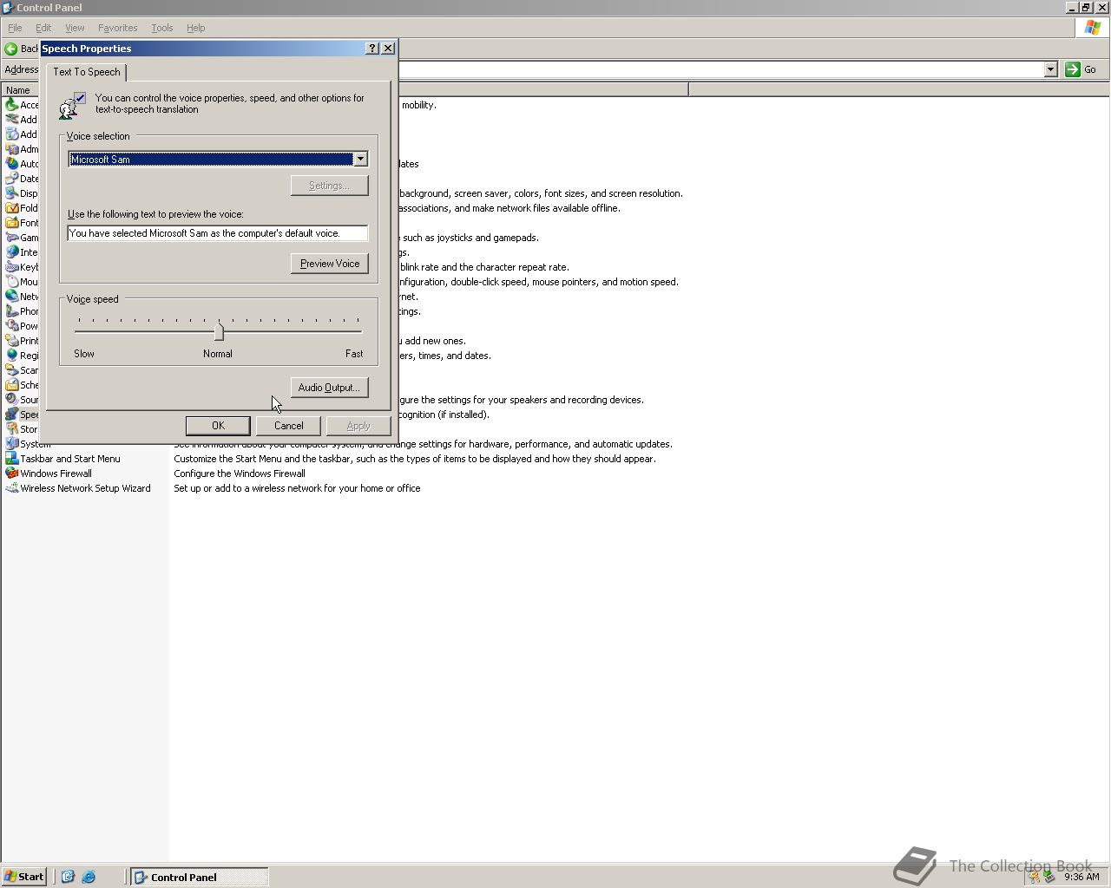Viewport: 1111px width, 888px height.
Task: Select the Phone and Modem Options icon
Action: point(12,311)
